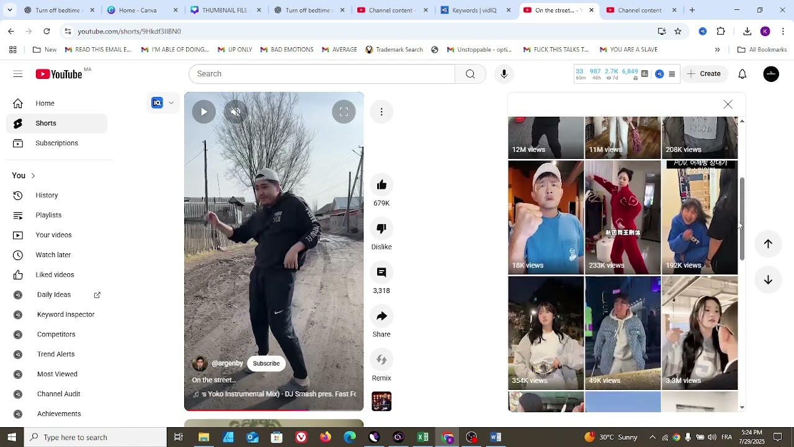Reload the page

coord(47,31)
